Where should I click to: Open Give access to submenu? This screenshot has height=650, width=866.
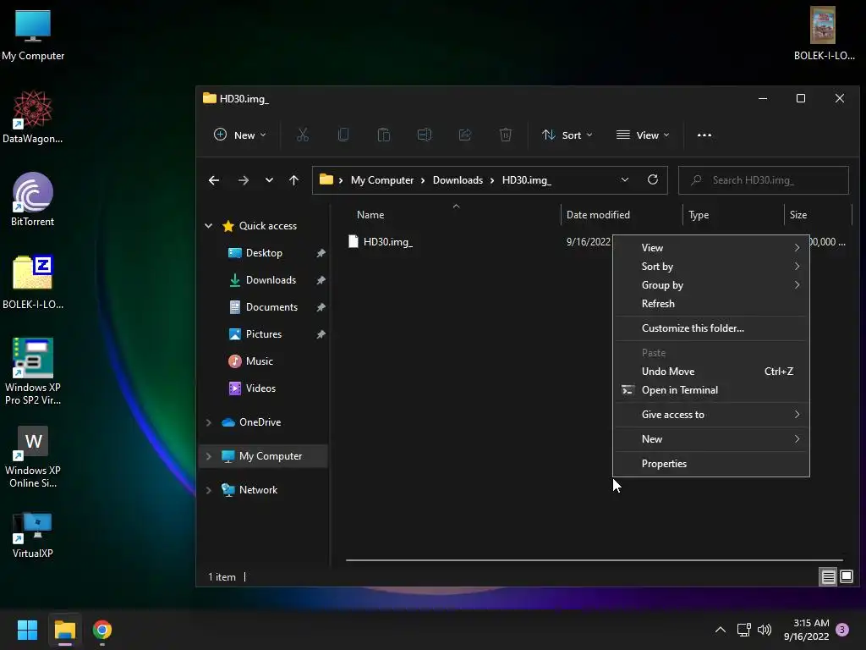pyautogui.click(x=710, y=415)
